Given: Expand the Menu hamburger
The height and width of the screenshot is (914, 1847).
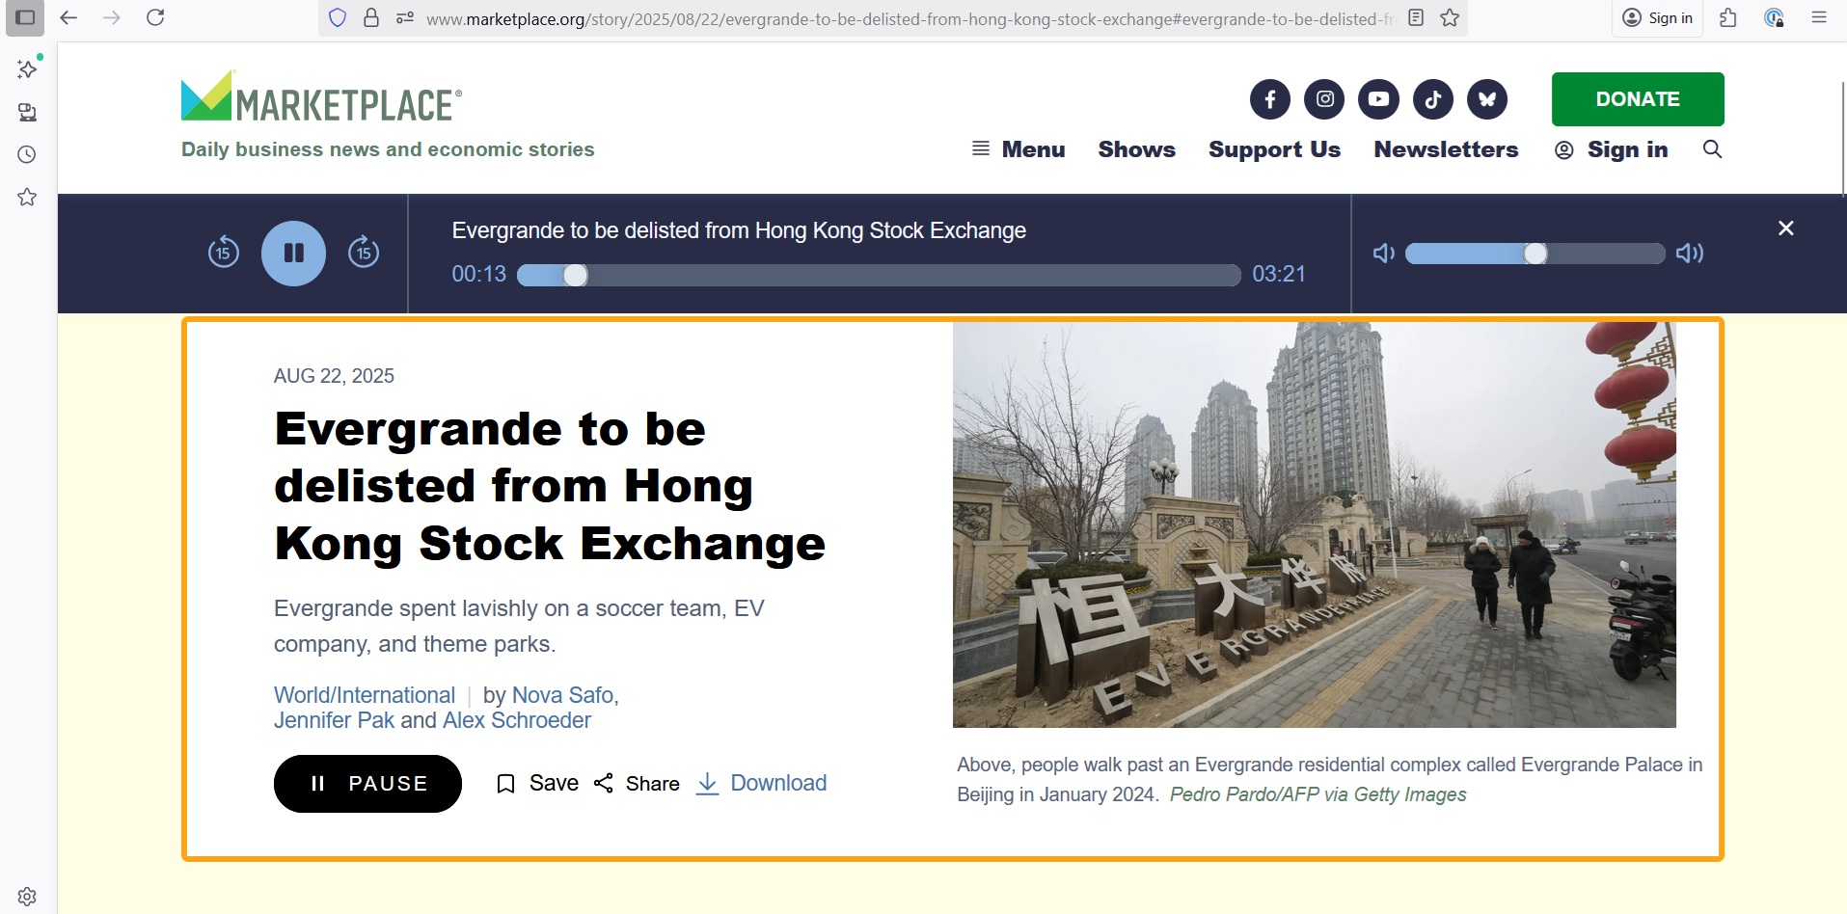Looking at the screenshot, I should [1019, 149].
